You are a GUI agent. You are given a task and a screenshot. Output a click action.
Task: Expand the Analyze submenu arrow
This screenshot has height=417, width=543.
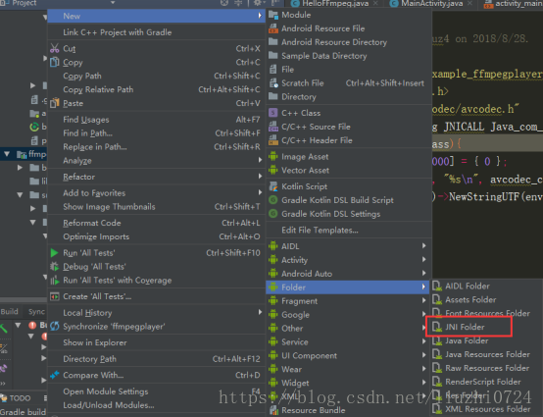pyautogui.click(x=260, y=160)
